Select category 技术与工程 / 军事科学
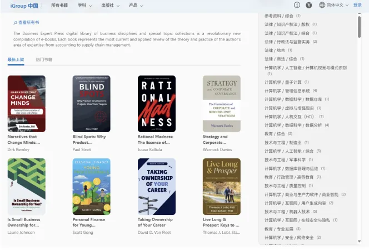Viewport: 369px width, 251px height. point(288,160)
